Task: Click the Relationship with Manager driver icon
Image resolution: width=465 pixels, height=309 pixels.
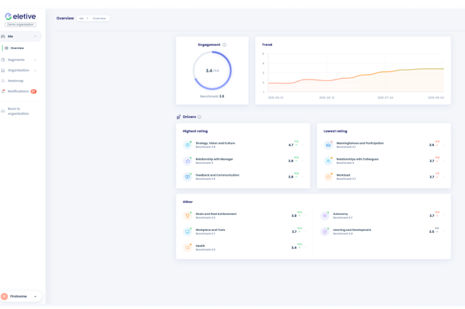Action: click(187, 160)
